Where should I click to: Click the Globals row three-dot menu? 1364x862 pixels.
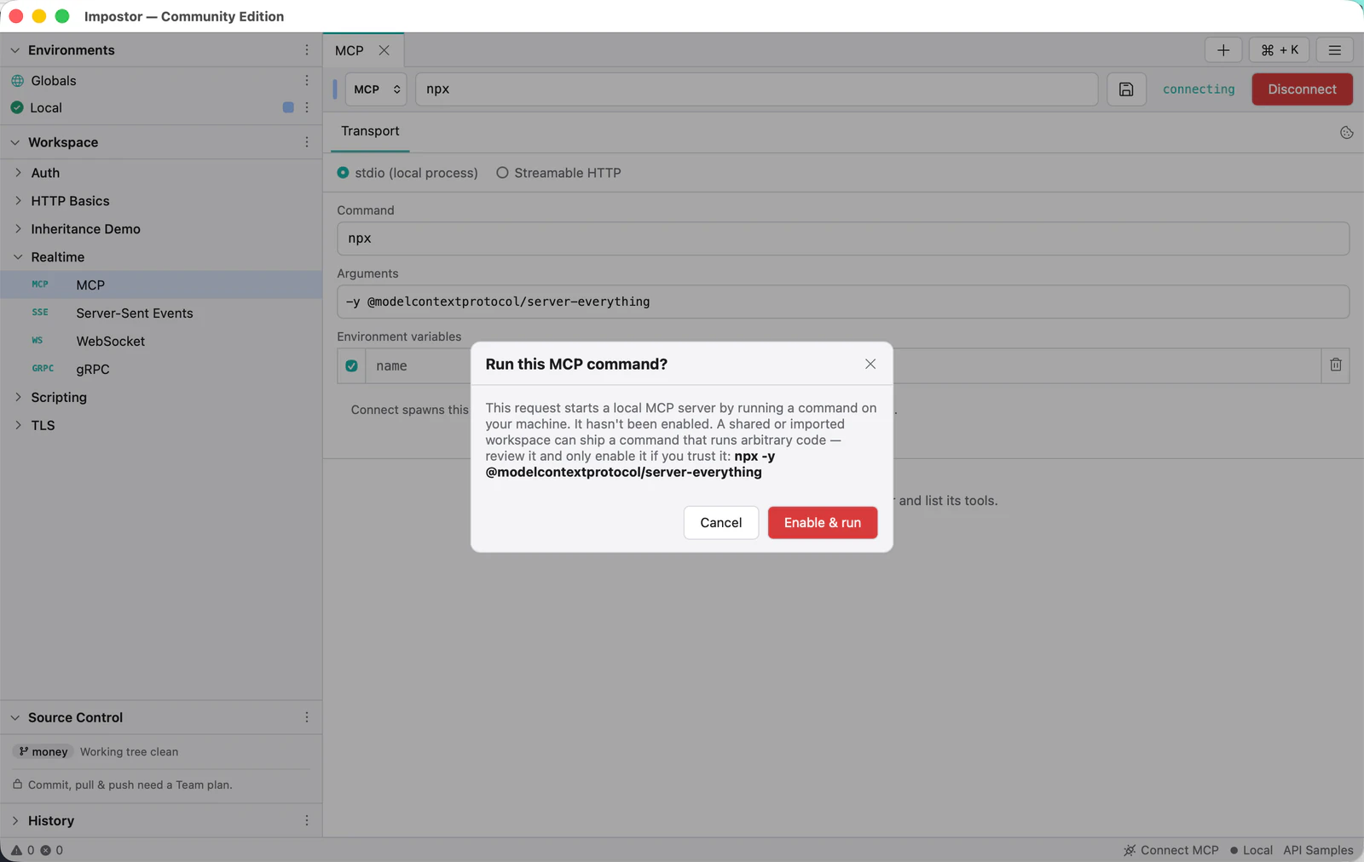point(307,80)
